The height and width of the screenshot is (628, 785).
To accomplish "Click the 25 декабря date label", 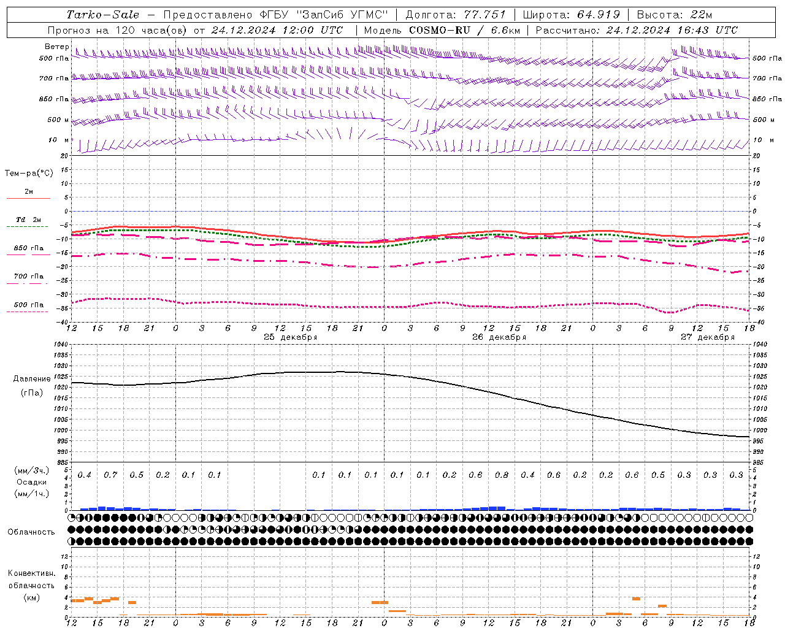I will 291,337.
